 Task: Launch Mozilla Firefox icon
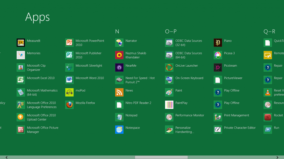click(69, 105)
